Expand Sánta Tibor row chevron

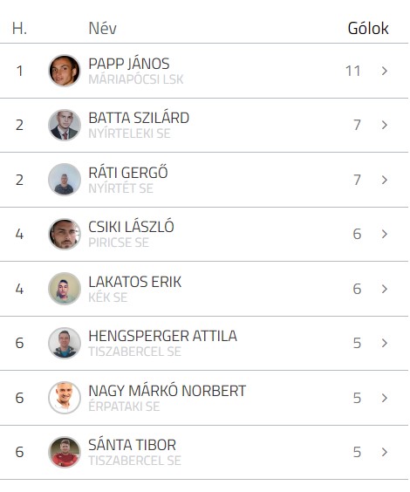point(385,452)
